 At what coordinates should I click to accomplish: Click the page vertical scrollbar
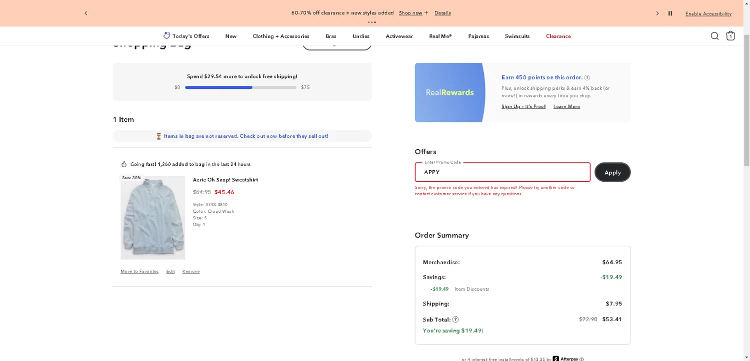(746, 100)
